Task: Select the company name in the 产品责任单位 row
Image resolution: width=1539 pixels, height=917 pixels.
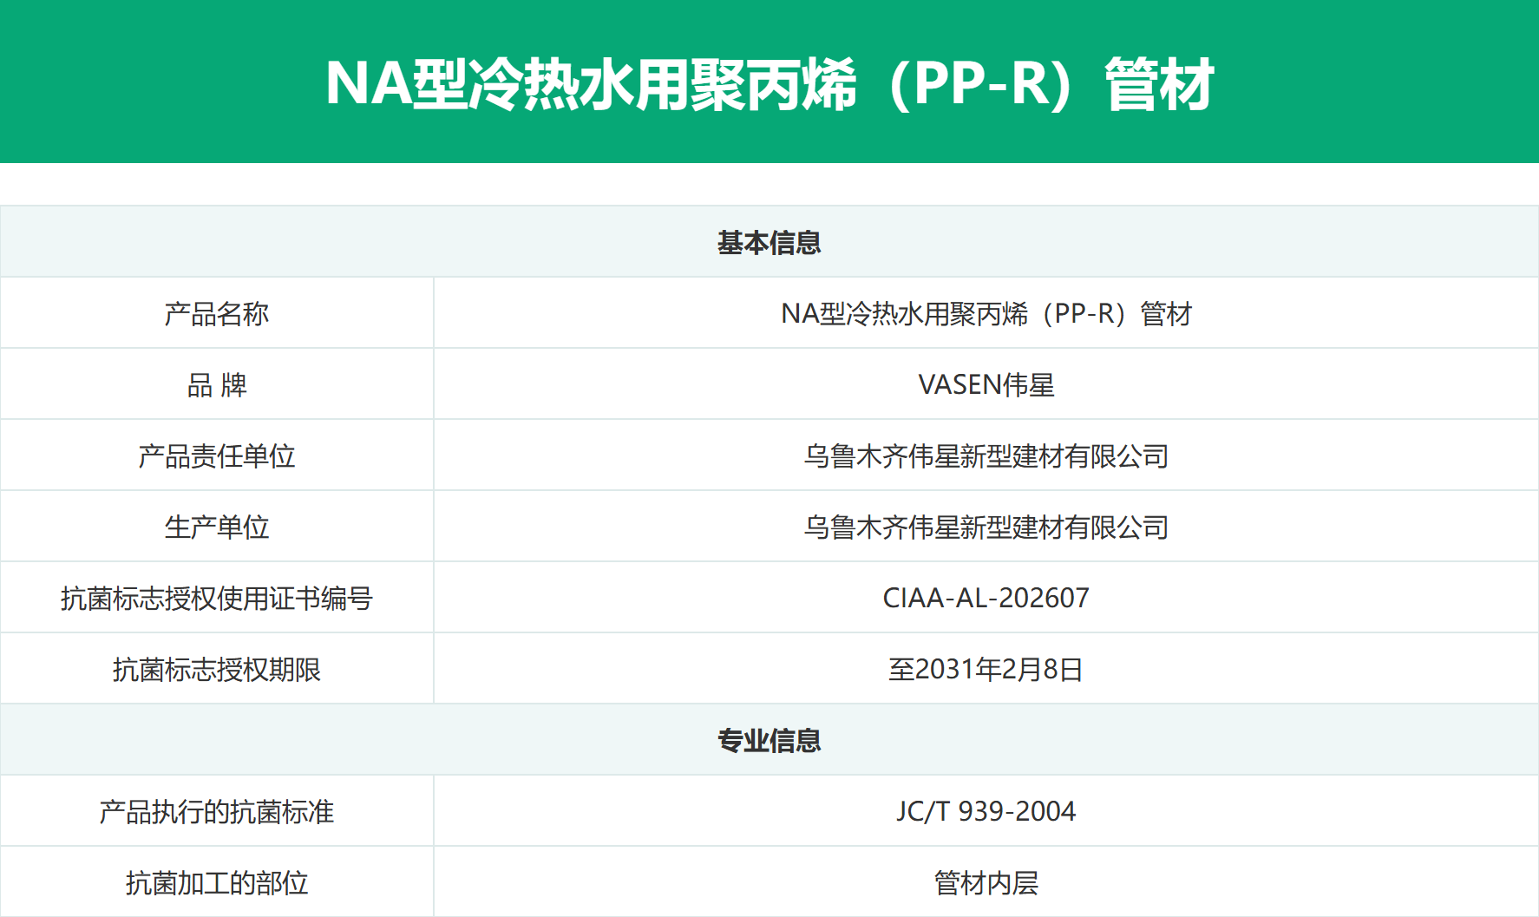Action: (x=986, y=455)
